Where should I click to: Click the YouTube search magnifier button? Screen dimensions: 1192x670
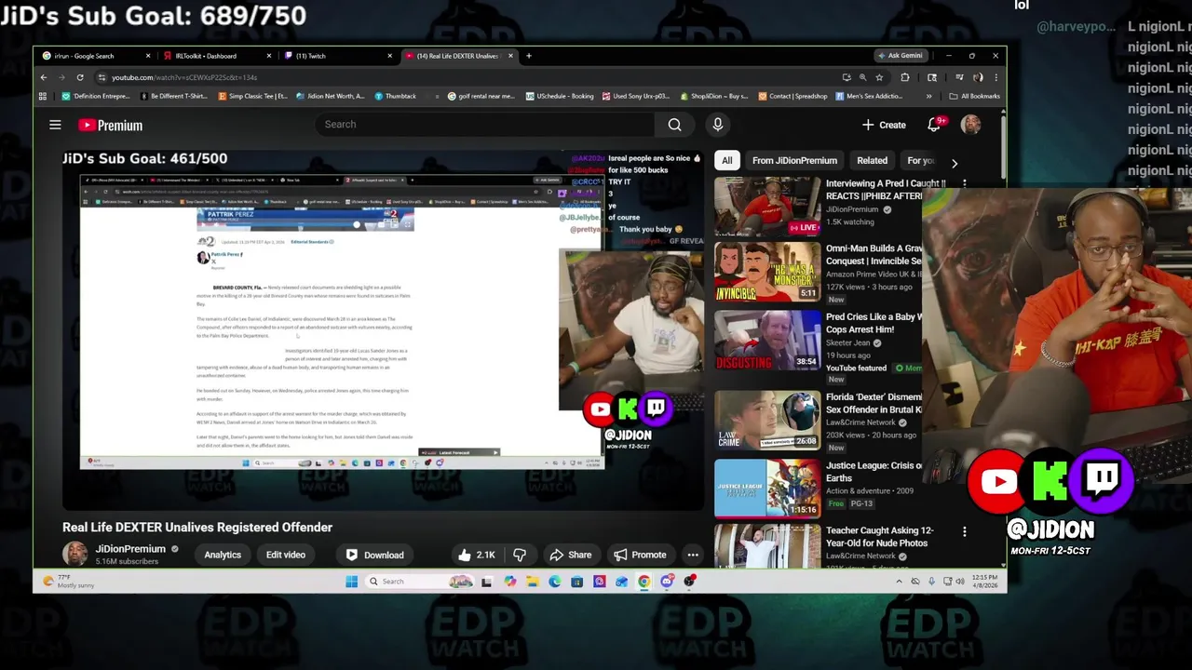tap(674, 125)
